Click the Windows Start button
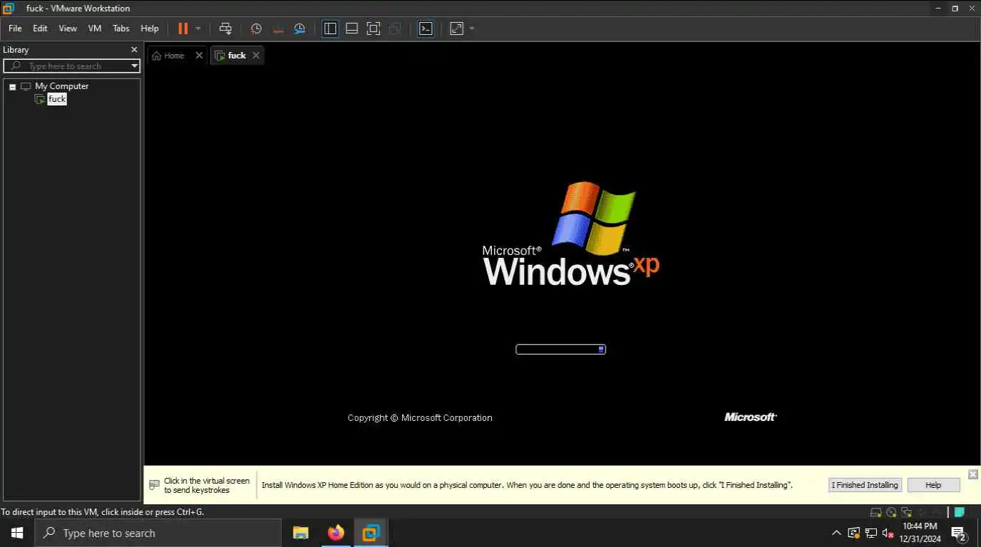Viewport: 981px width, 547px height. 17,533
